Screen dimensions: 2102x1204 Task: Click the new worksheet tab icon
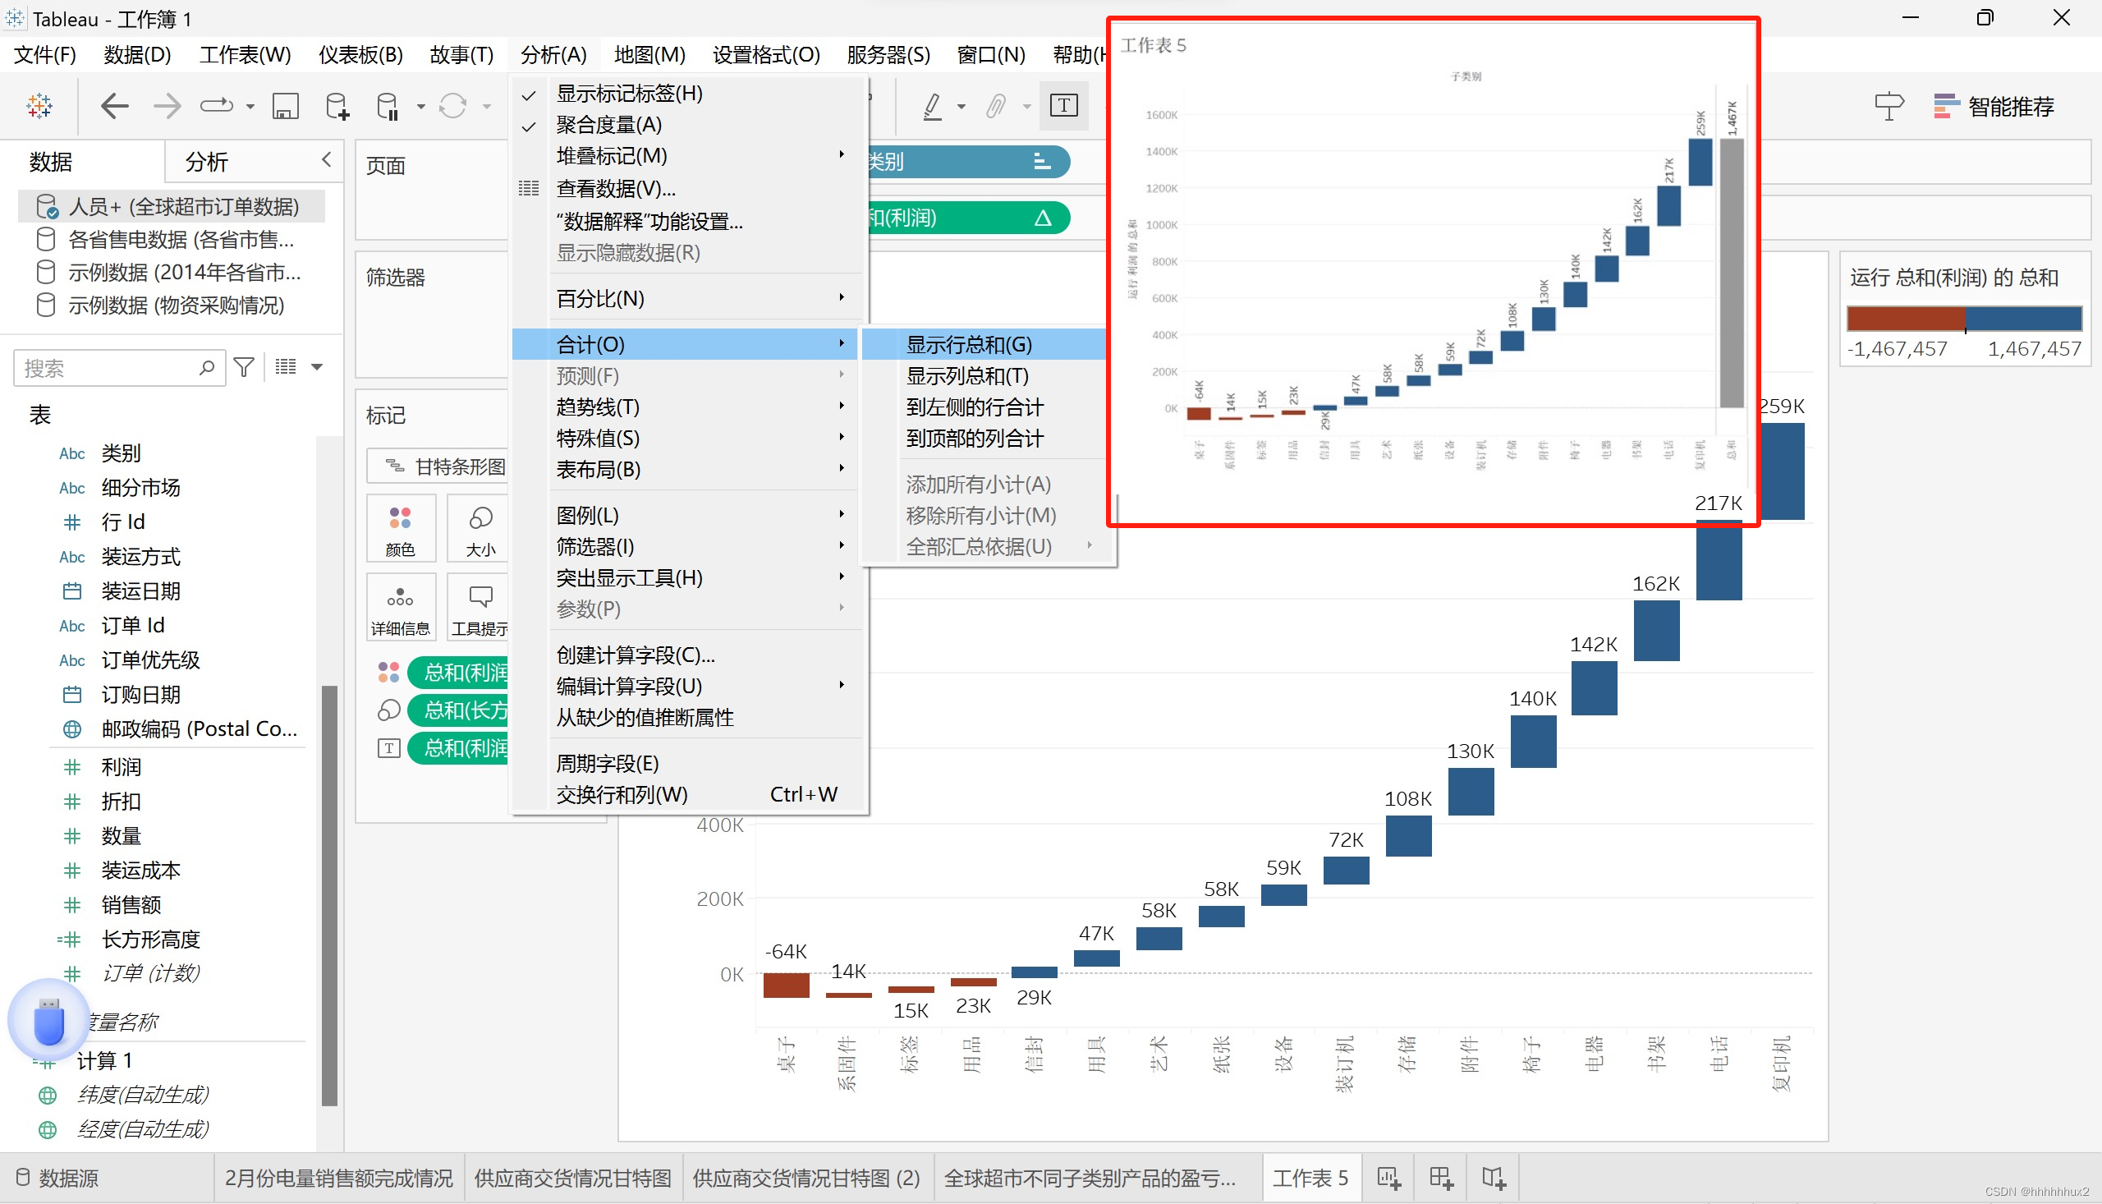(x=1388, y=1178)
